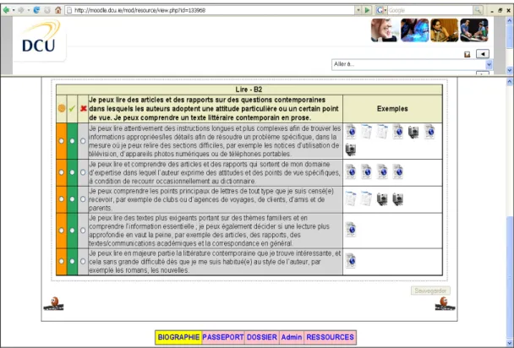Switch to the DOSSIER tab
The image size is (514, 348).
coord(261,337)
